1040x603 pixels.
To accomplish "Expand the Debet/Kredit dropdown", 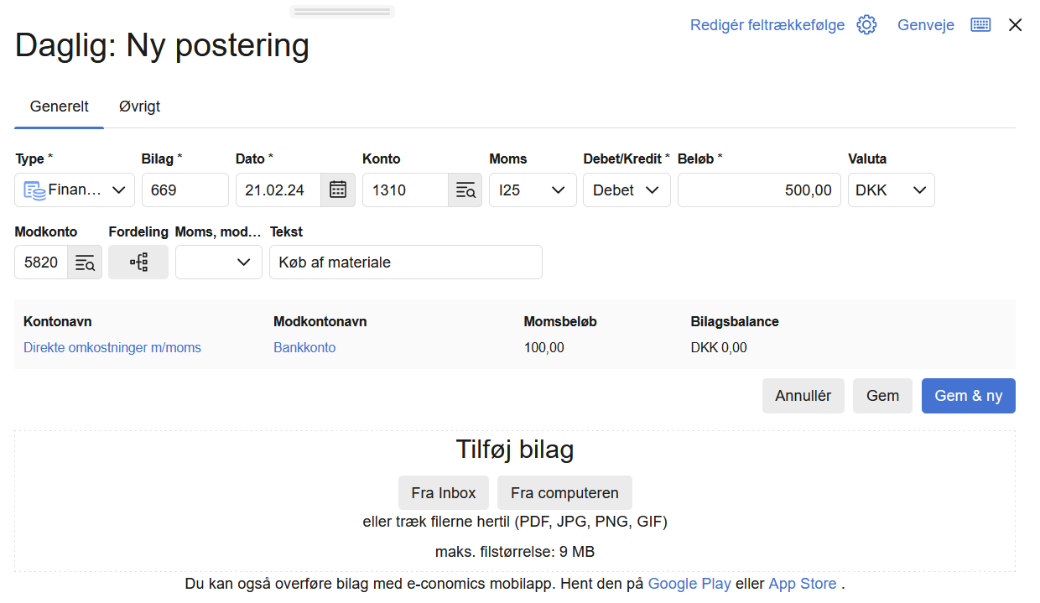I will 627,190.
